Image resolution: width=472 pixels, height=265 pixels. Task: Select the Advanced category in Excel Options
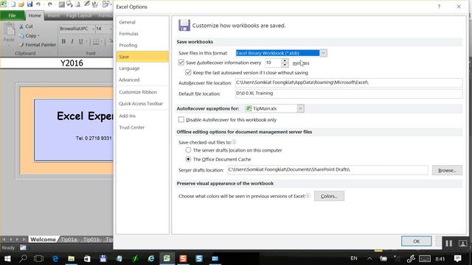[x=142, y=80]
